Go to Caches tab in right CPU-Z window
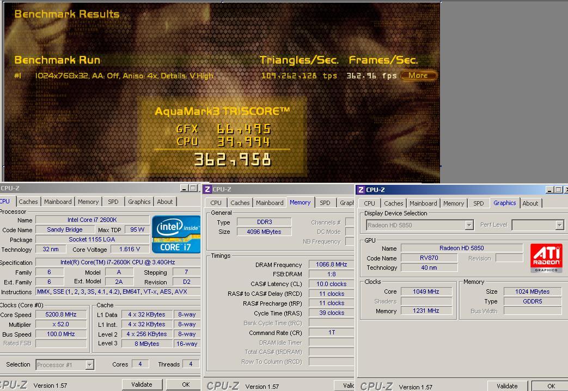The height and width of the screenshot is (391, 568). [393, 203]
